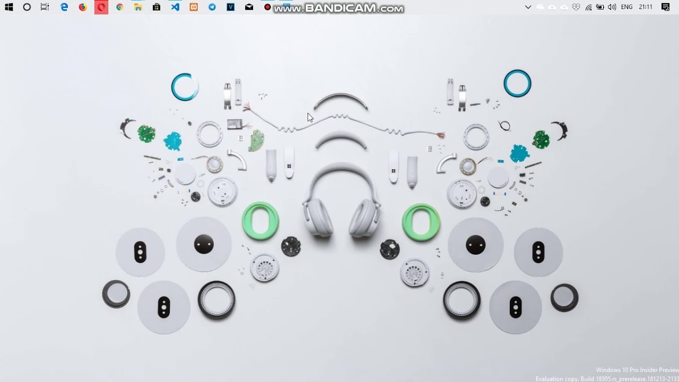Open the Dropbox tray icon
Screen dimensions: 679x382
[x=577, y=7]
